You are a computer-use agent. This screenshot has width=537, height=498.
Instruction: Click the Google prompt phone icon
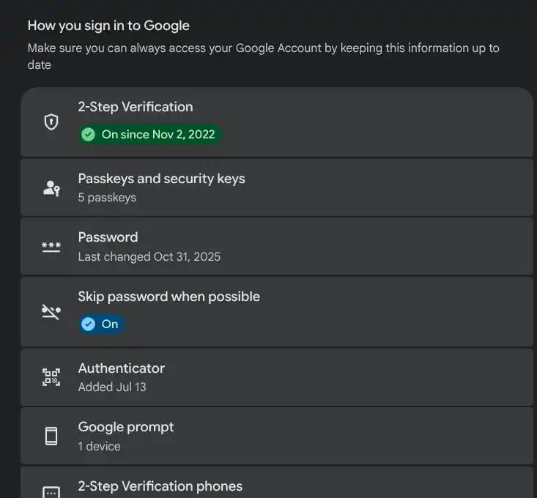point(51,436)
